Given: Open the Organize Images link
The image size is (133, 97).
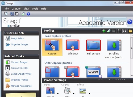Looking at the screenshot, I should pos(20,44).
